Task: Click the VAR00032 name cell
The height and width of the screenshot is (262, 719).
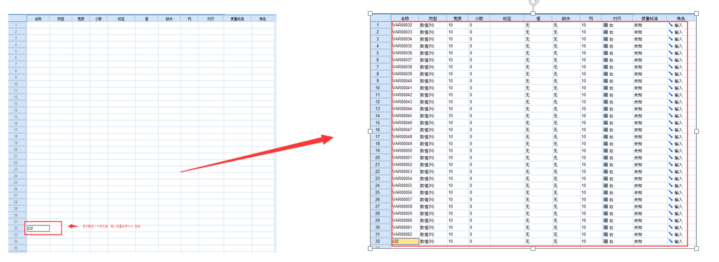Action: pyautogui.click(x=405, y=26)
